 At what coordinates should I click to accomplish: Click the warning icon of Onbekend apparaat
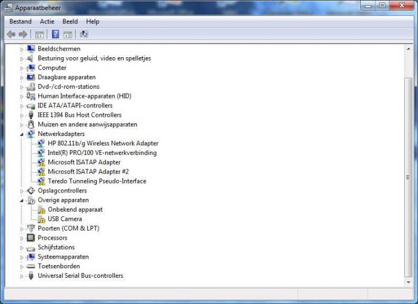tap(41, 210)
